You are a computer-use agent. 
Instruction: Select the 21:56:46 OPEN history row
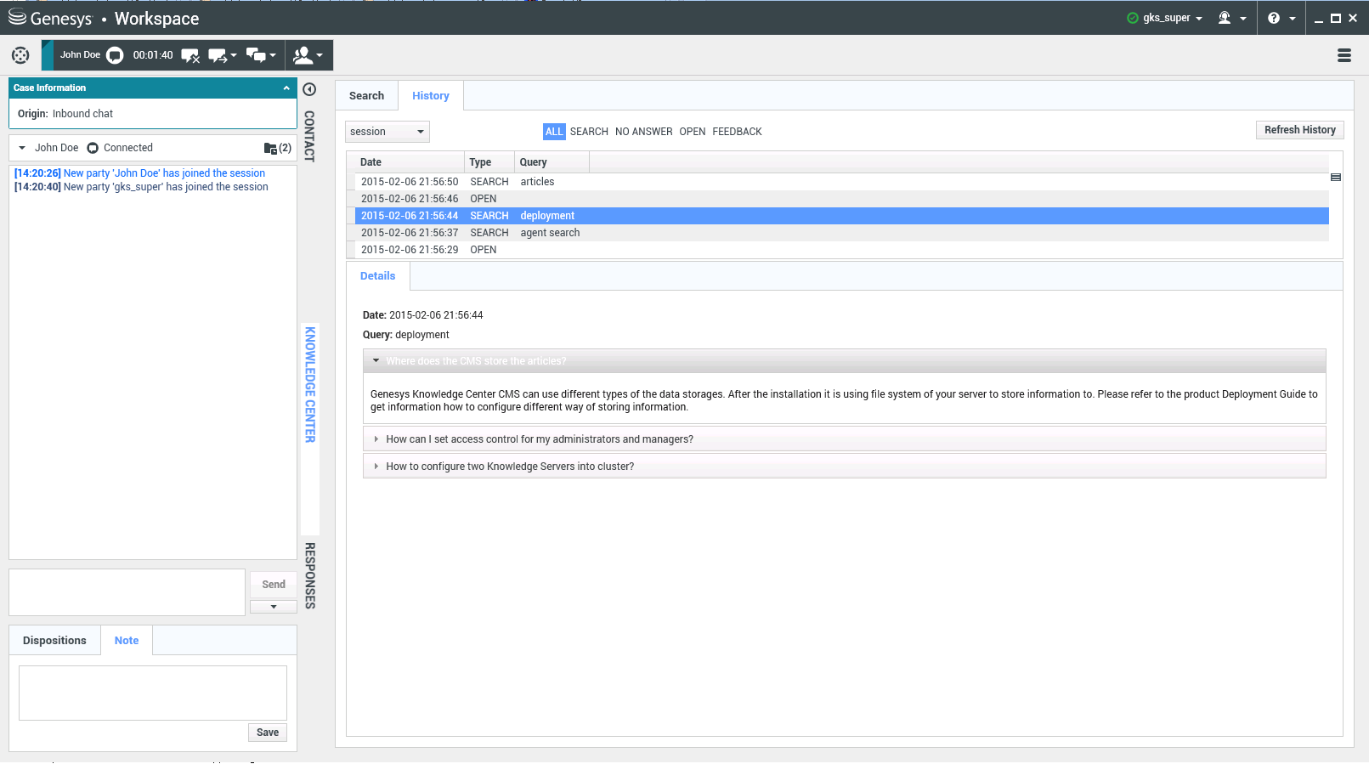(841, 199)
